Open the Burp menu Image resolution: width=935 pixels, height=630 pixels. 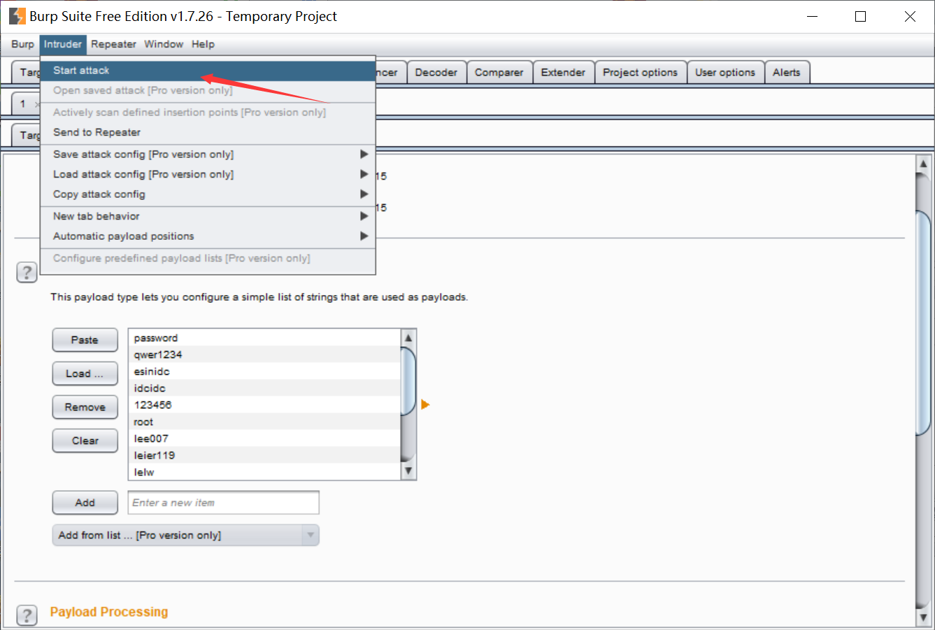[22, 44]
